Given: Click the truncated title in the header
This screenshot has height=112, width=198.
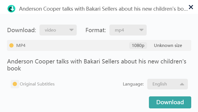Looking at the screenshot, I should (x=104, y=9).
